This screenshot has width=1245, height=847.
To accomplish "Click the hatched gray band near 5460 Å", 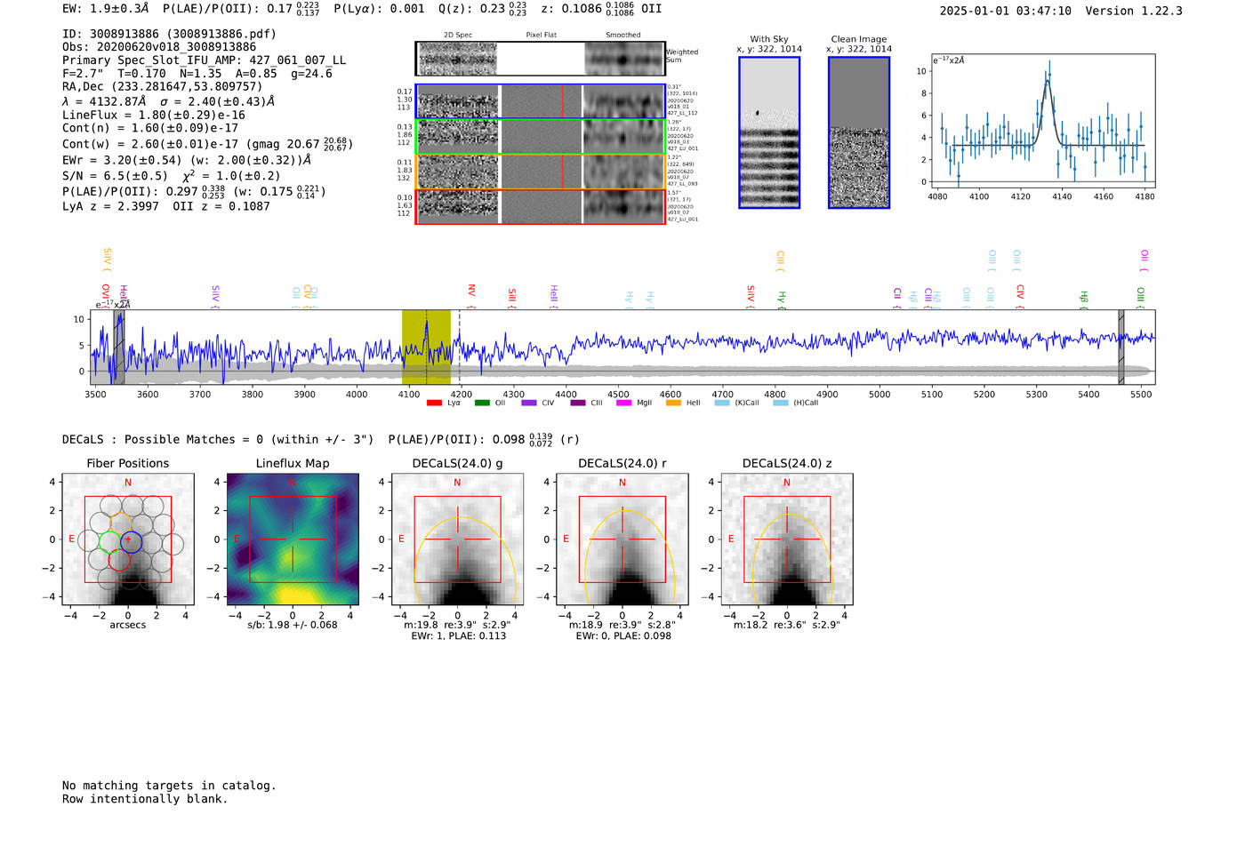I will click(1120, 347).
